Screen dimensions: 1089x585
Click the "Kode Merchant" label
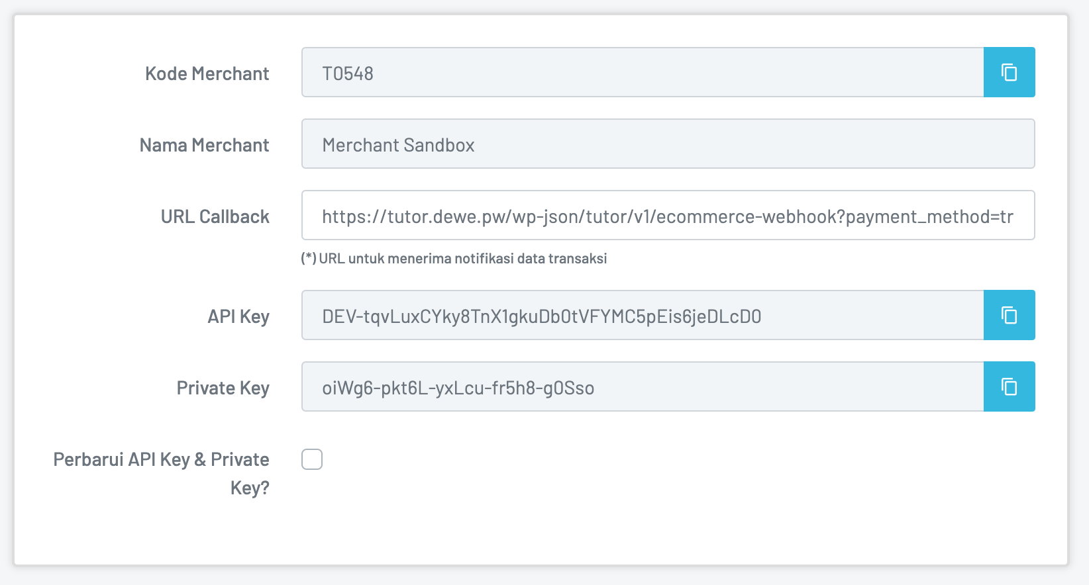(x=207, y=73)
